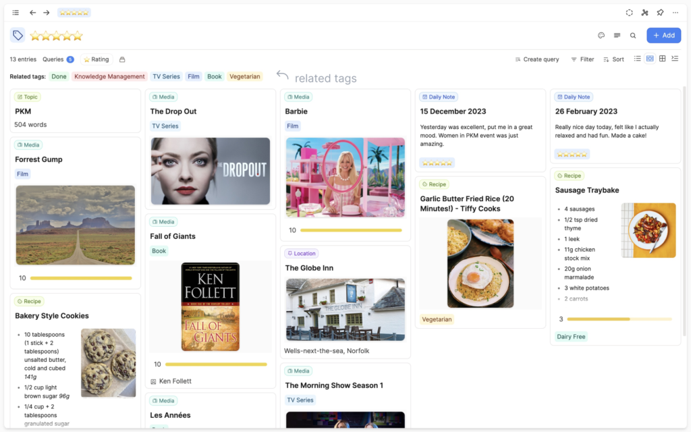
Task: Open the app sidebar menu icon
Action: coord(17,12)
